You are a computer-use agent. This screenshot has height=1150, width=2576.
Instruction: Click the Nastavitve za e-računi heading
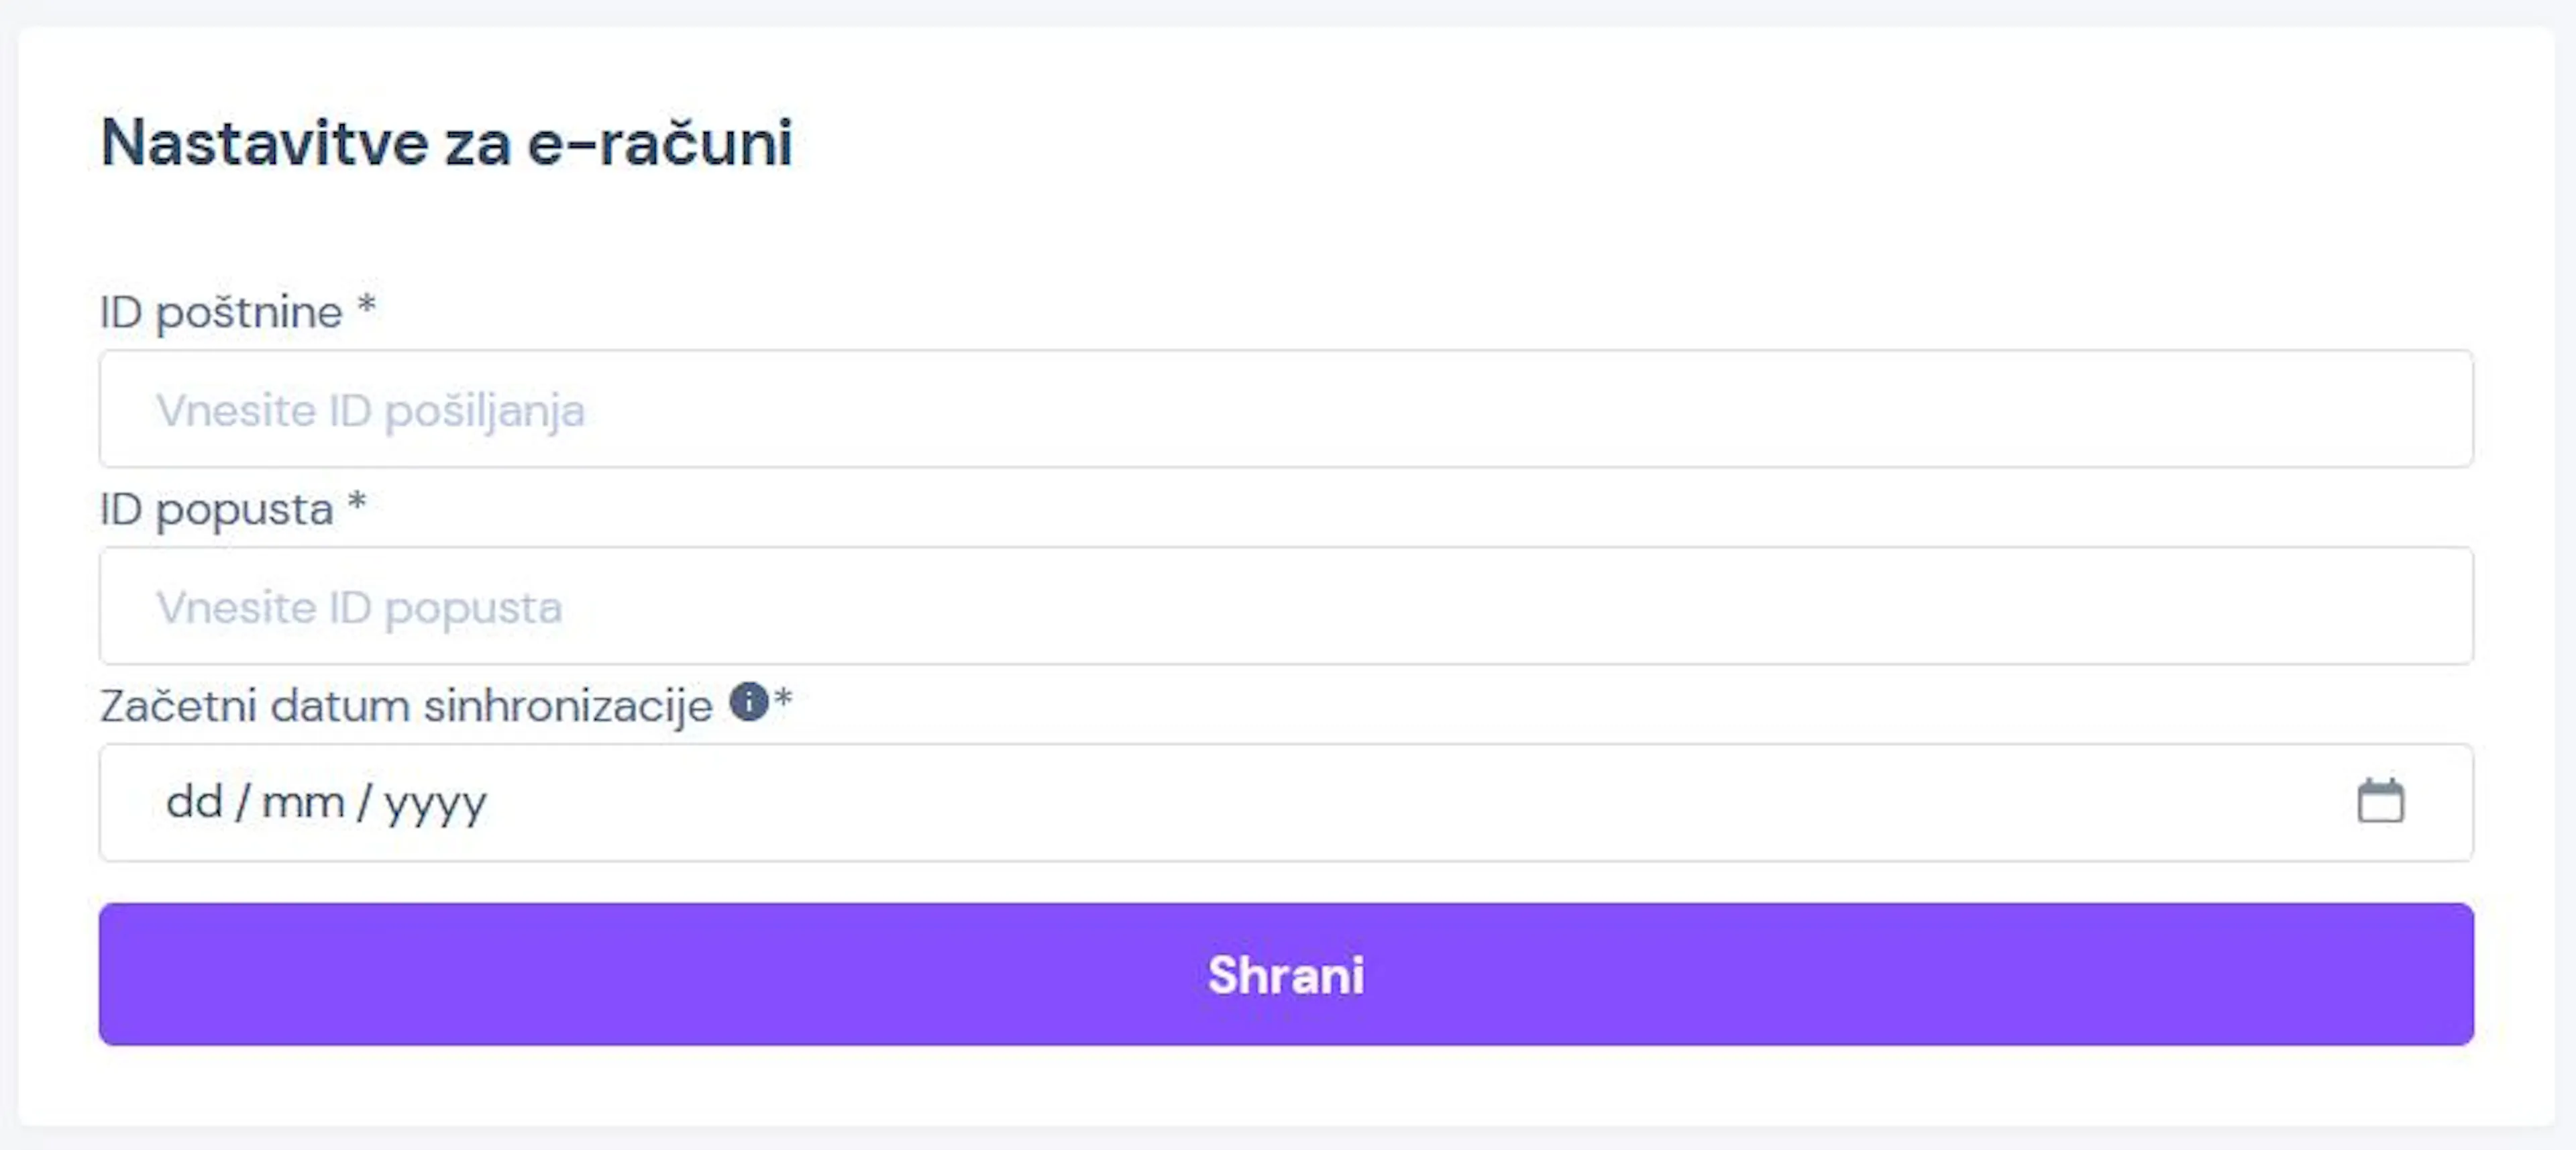446,143
